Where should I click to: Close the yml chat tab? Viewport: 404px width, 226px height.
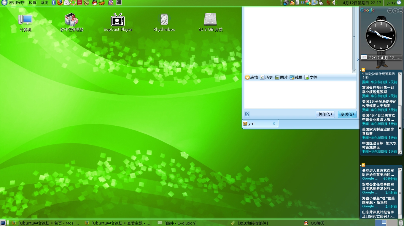(274, 124)
